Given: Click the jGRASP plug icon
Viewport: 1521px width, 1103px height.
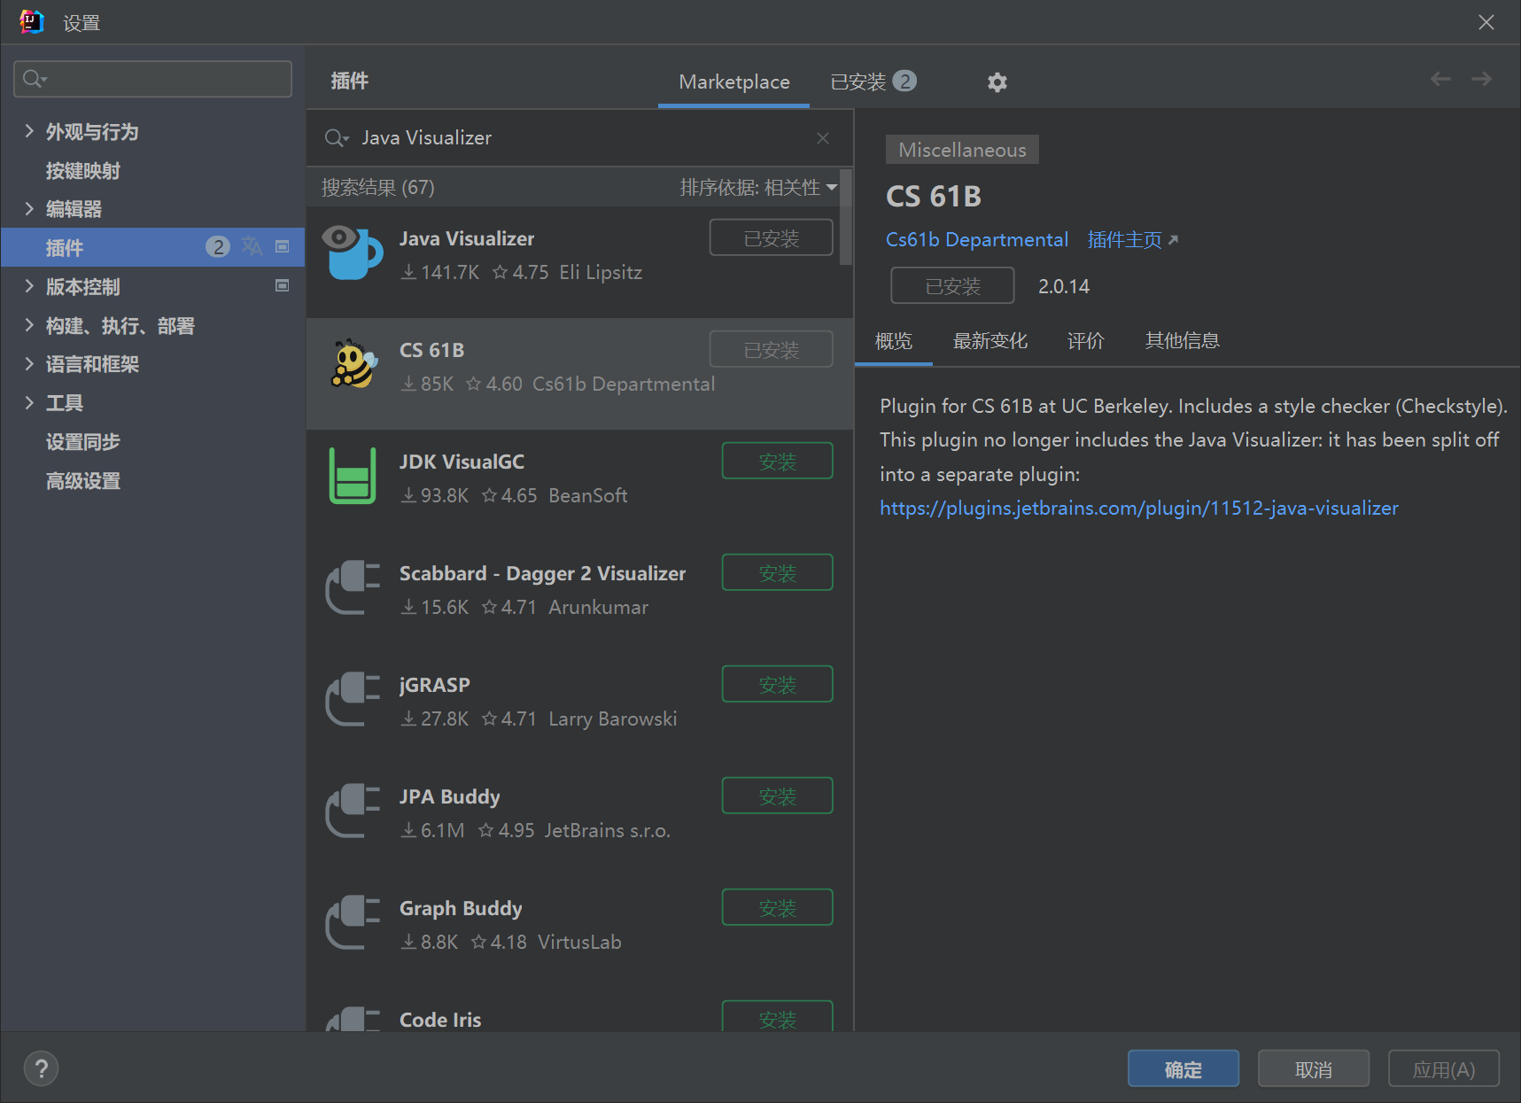Looking at the screenshot, I should (353, 699).
